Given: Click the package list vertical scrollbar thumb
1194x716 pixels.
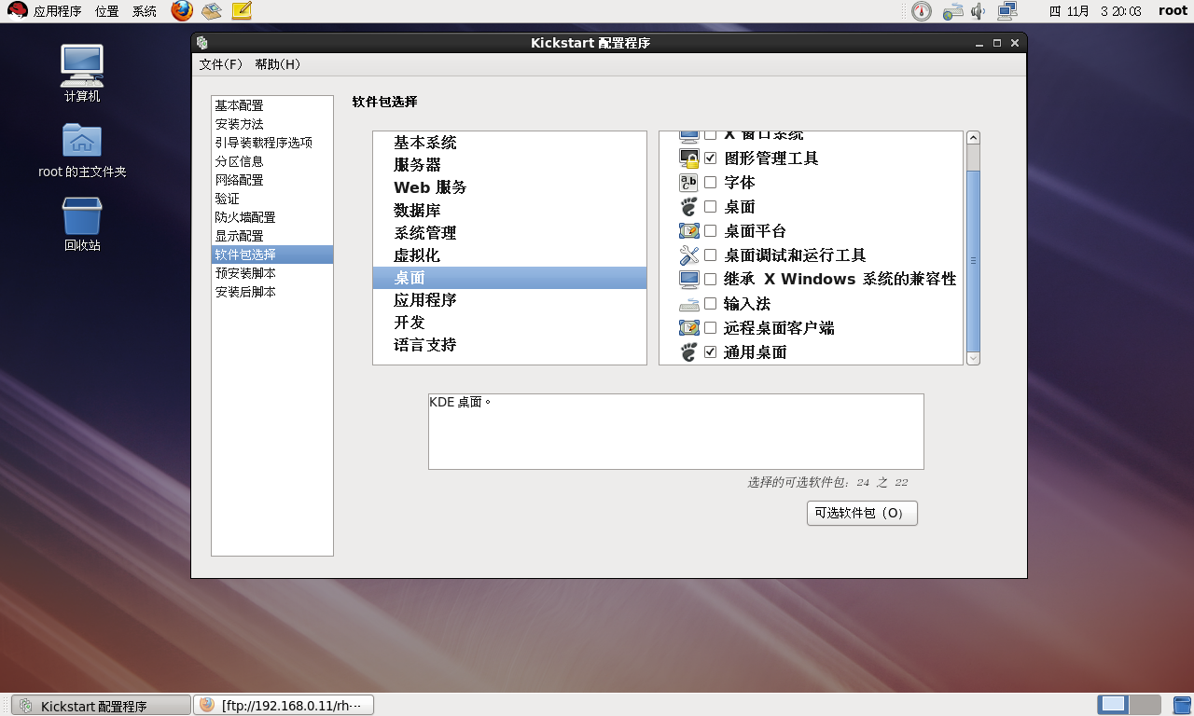Looking at the screenshot, I should (x=974, y=261).
